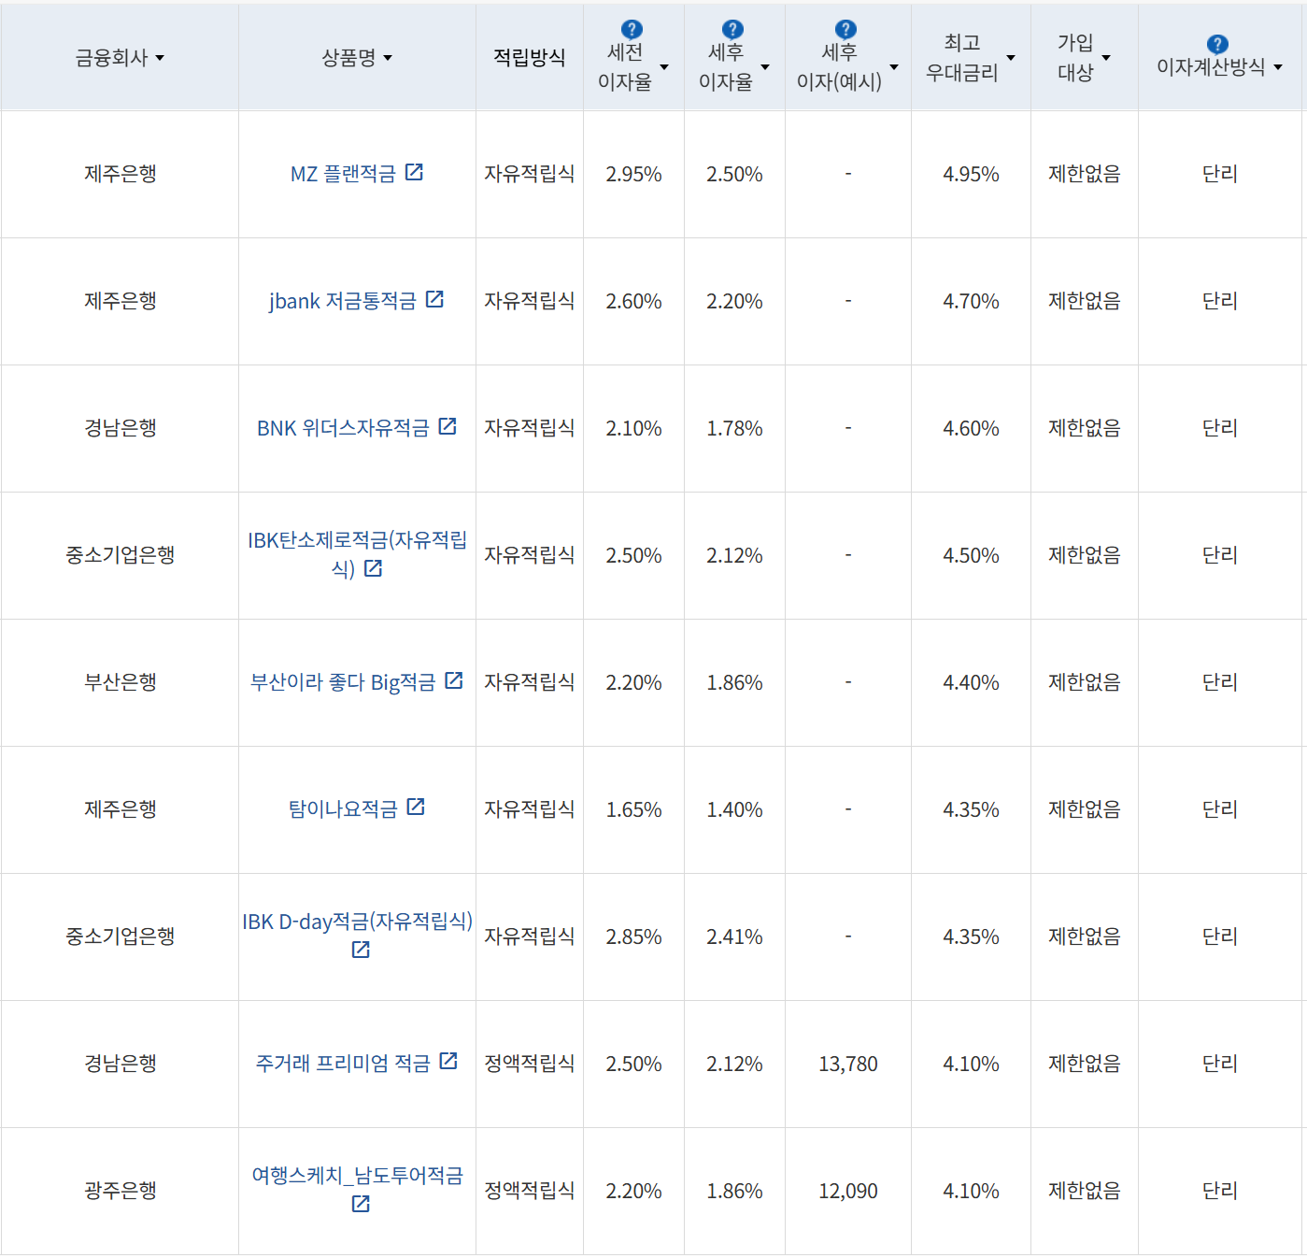Click the help icon above 세후 이자율 header
This screenshot has width=1307, height=1258.
point(733,31)
